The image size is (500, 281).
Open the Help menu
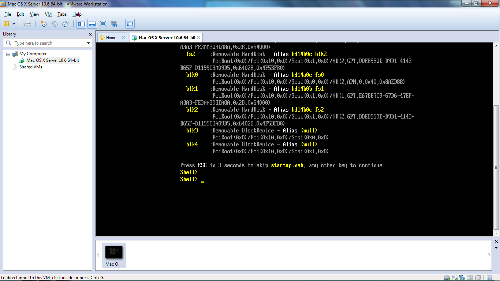pyautogui.click(x=77, y=14)
